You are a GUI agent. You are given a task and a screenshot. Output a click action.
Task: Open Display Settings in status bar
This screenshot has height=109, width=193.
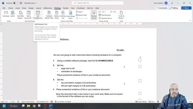click(141, 102)
